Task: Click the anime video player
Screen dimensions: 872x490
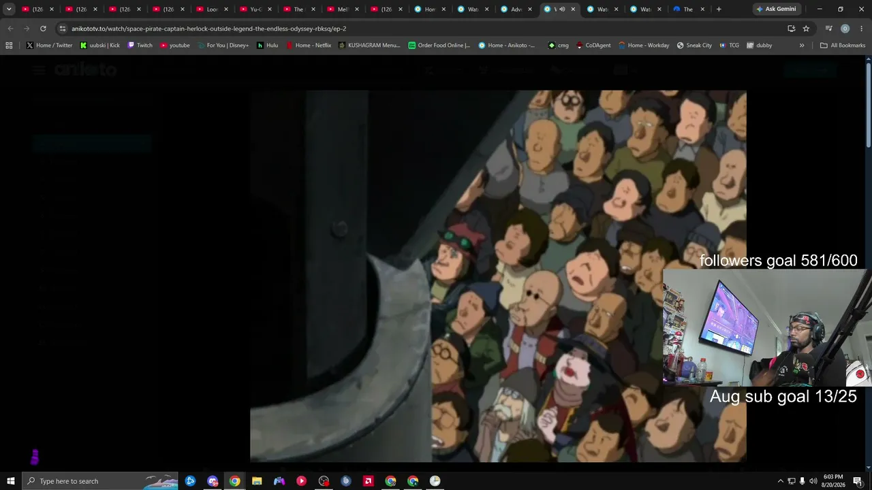Action: pos(498,276)
